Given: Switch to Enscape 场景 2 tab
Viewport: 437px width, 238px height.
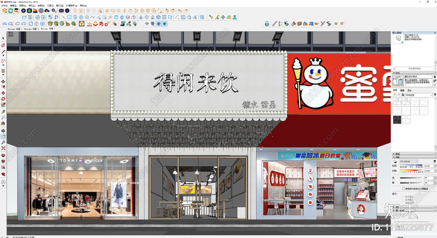Looking at the screenshot, I should point(31,29).
